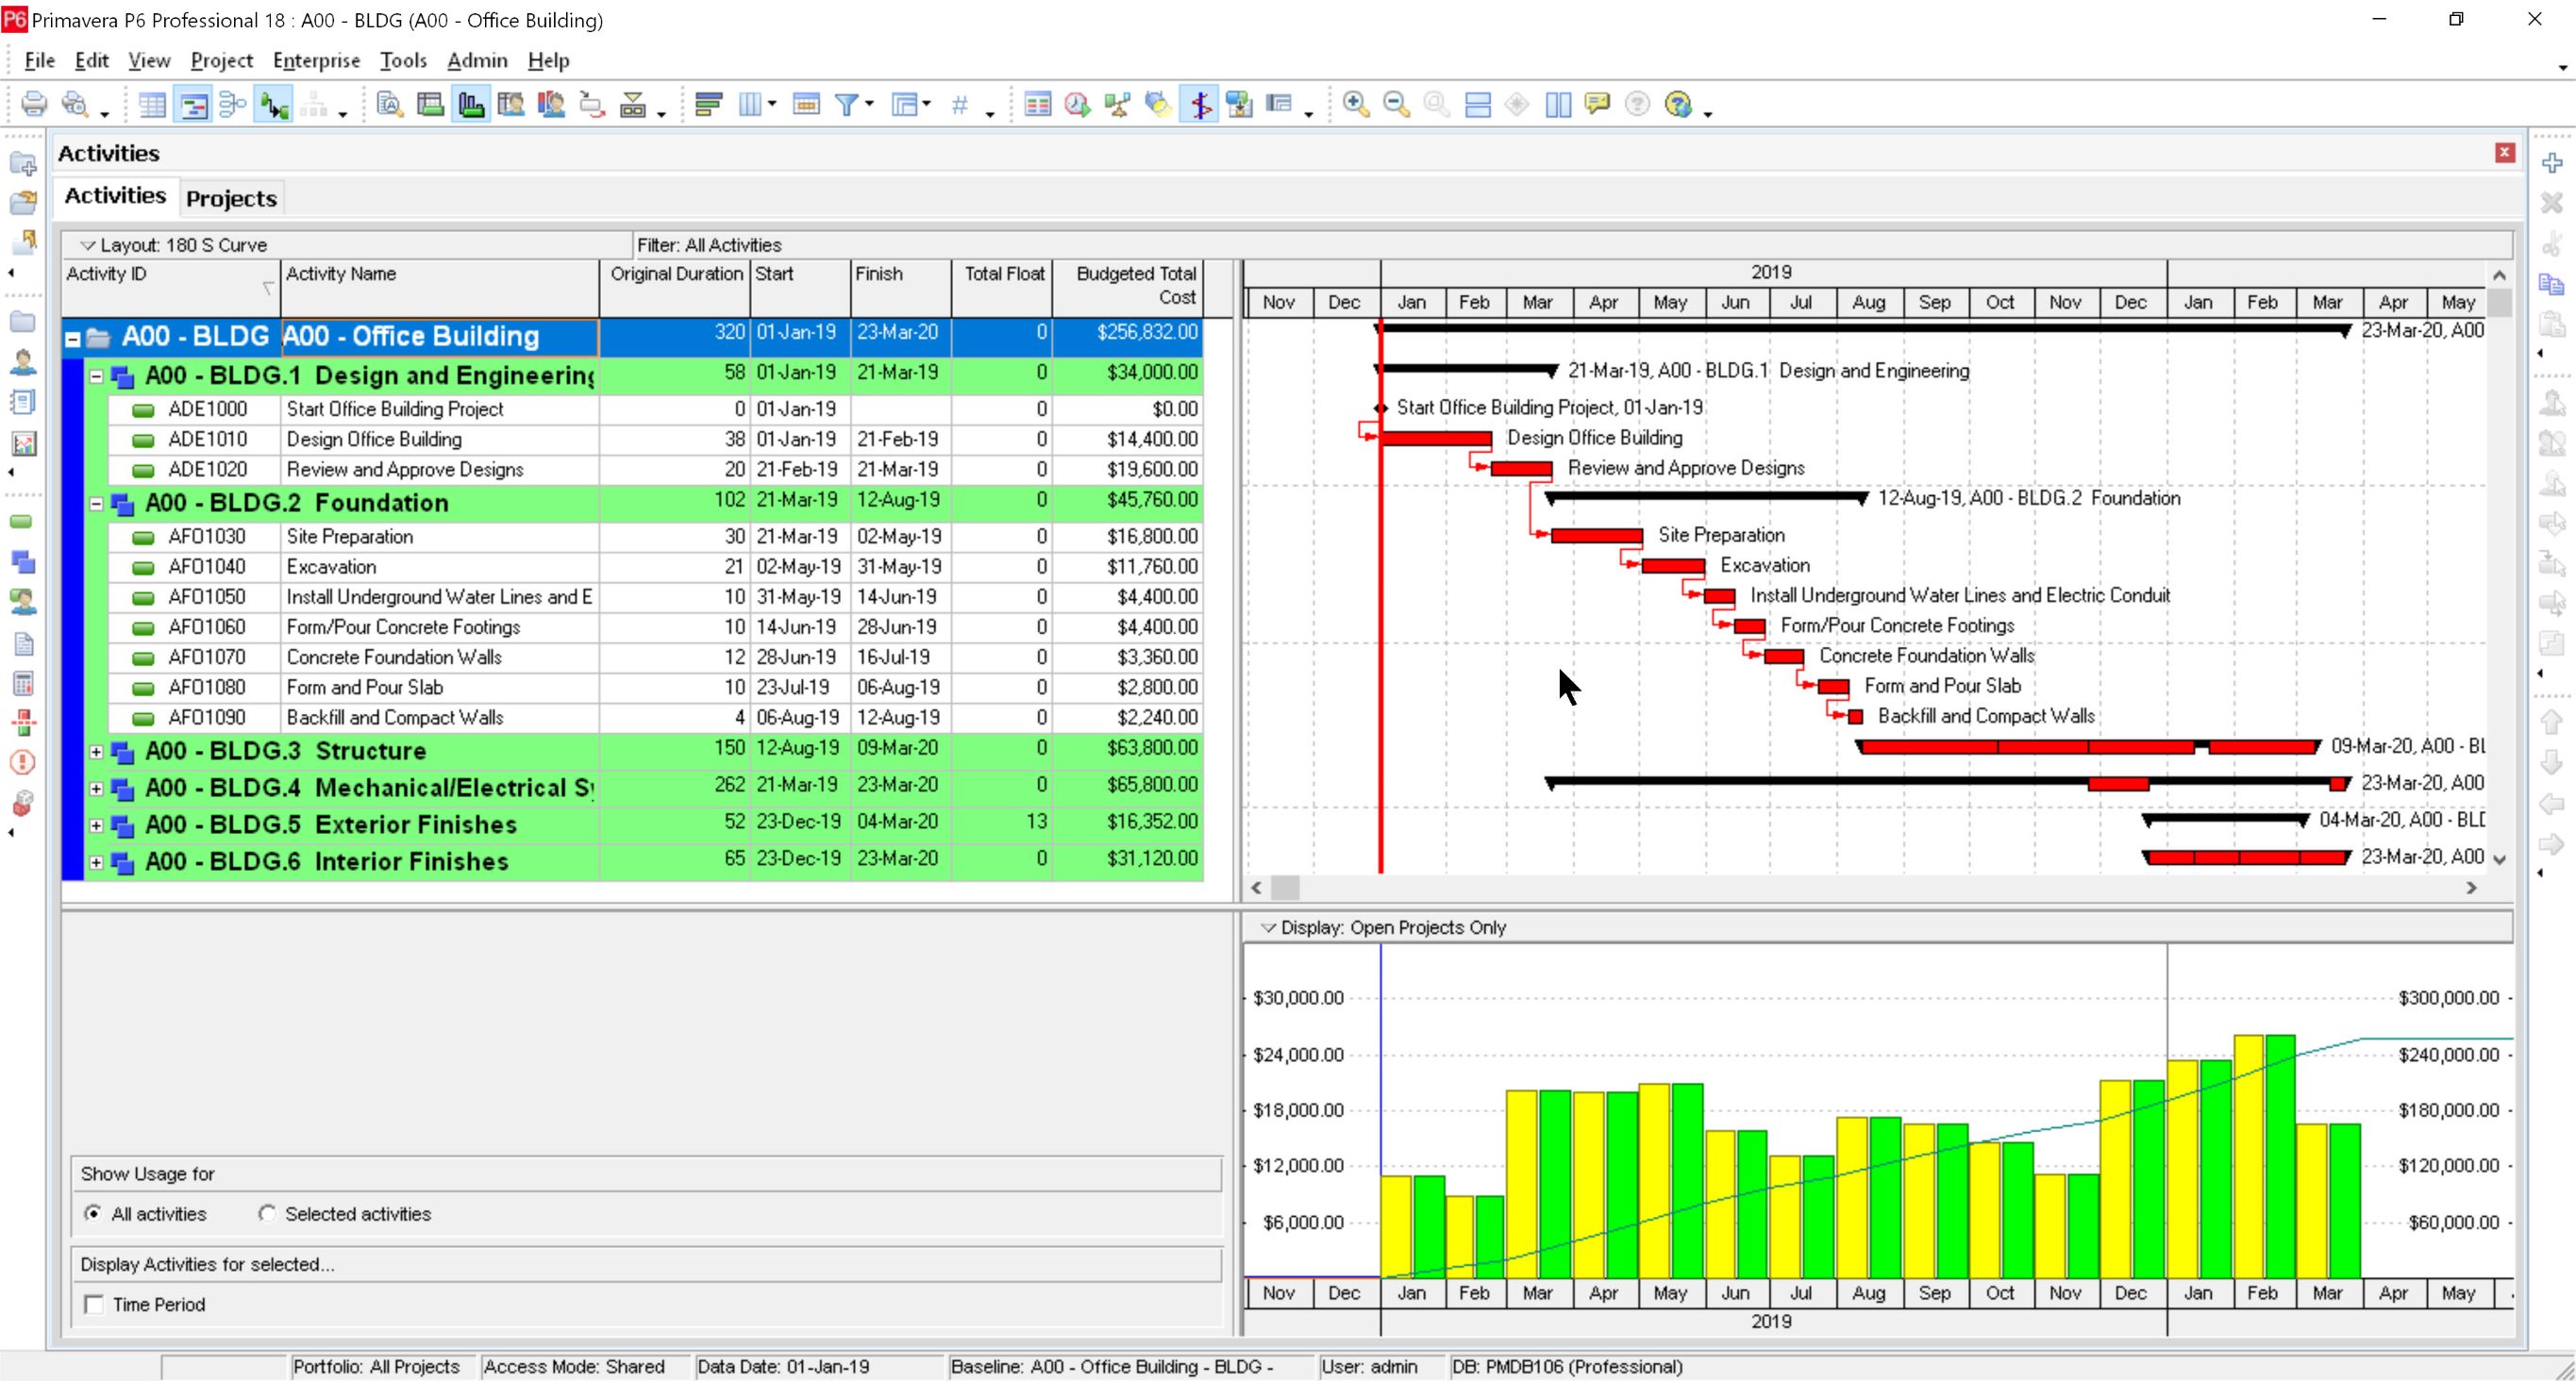The image size is (2576, 1381).
Task: Open online help via globe icon
Action: pyautogui.click(x=1681, y=103)
